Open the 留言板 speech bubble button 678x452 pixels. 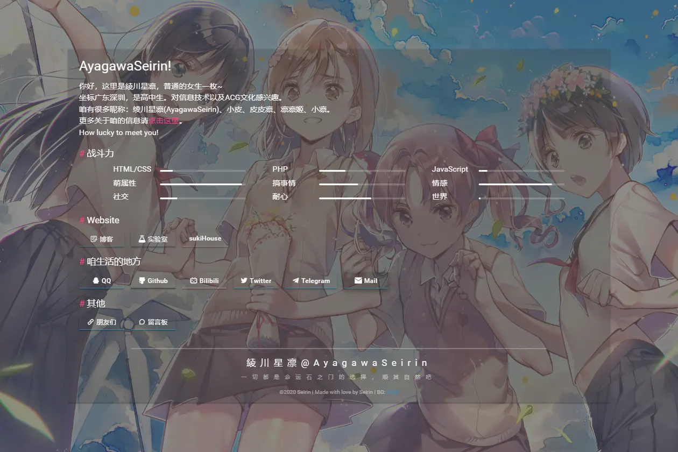click(x=153, y=322)
